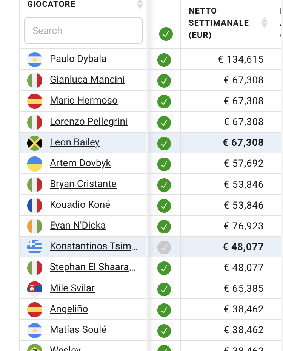The width and height of the screenshot is (283, 351).
Task: Open the Matías Soulé player link
Action: pos(78,329)
